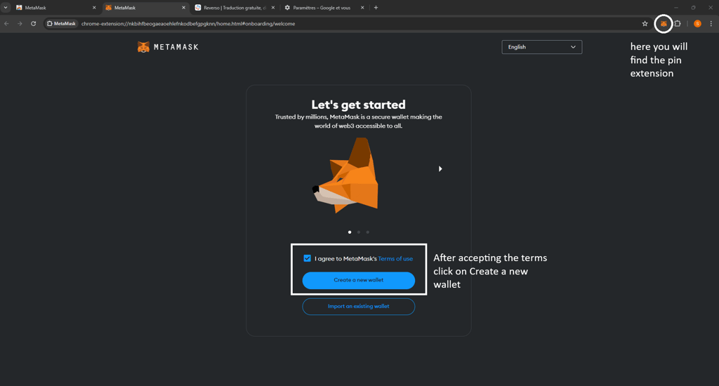This screenshot has height=386, width=719.
Task: Close the Reverso tab
Action: pyautogui.click(x=273, y=8)
